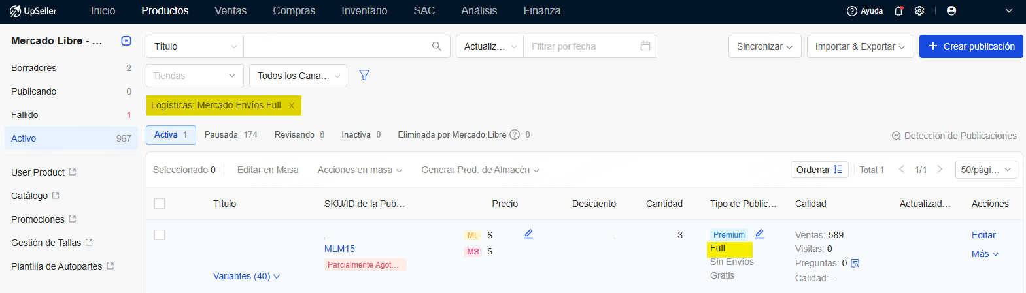Open the Título search type dropdown
This screenshot has height=293, width=1026.
195,46
